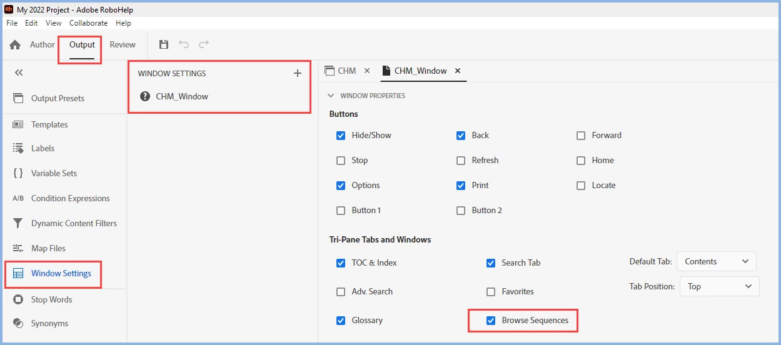The height and width of the screenshot is (345, 781).
Task: Click the Variable Sets braces icon
Action: click(18, 173)
